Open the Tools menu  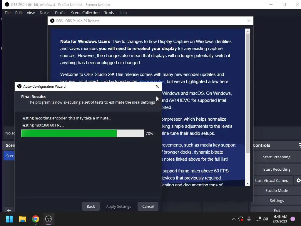tap(109, 13)
